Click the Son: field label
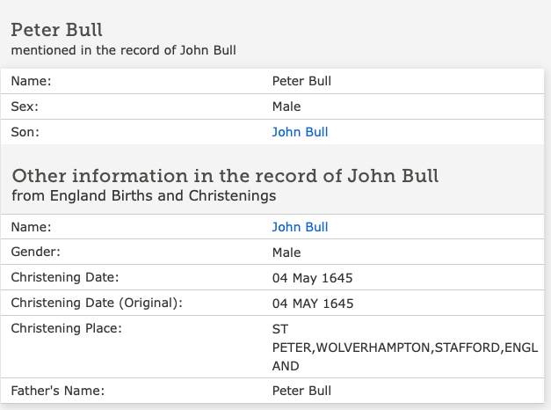The image size is (551, 410). tap(25, 132)
